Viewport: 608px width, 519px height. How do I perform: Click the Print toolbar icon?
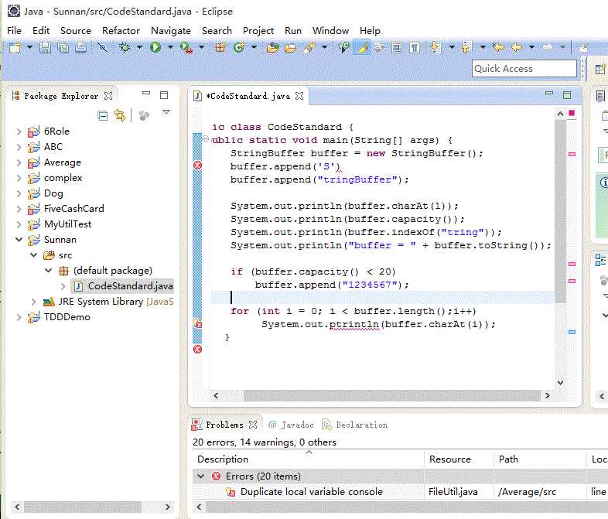click(x=81, y=47)
